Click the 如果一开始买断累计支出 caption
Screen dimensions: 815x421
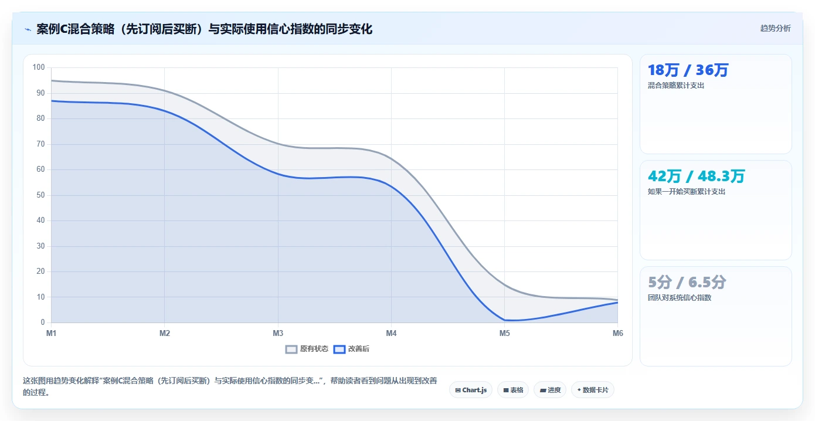687,192
